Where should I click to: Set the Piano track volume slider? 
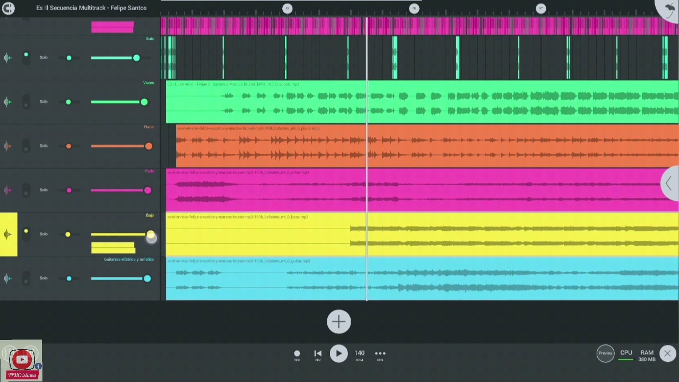click(x=121, y=146)
